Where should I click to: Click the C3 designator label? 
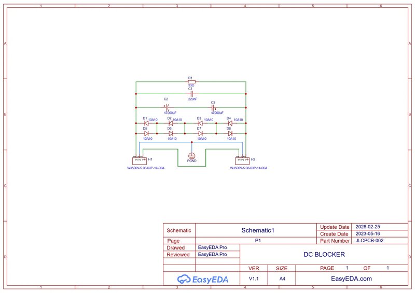point(213,102)
